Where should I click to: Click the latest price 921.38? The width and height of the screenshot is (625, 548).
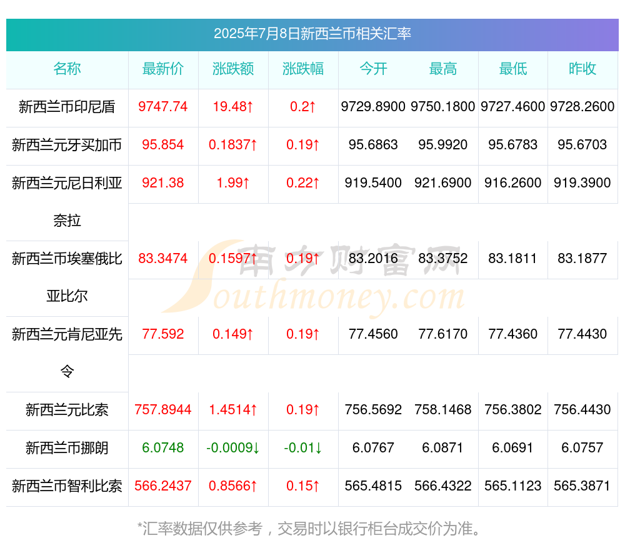[162, 182]
